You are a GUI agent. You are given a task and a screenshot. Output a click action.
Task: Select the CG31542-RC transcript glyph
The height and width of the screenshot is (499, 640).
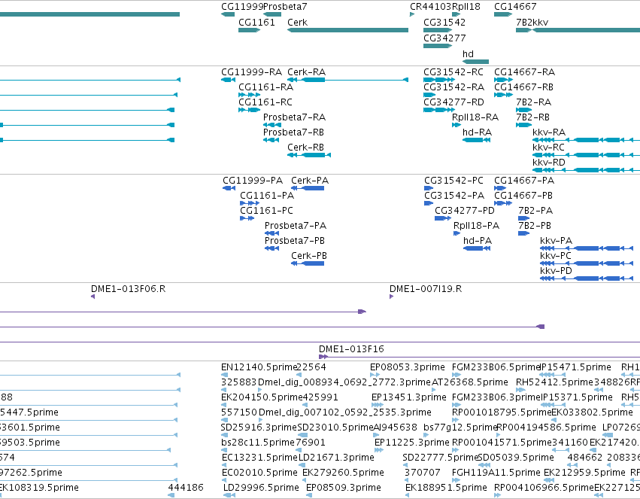point(439,80)
